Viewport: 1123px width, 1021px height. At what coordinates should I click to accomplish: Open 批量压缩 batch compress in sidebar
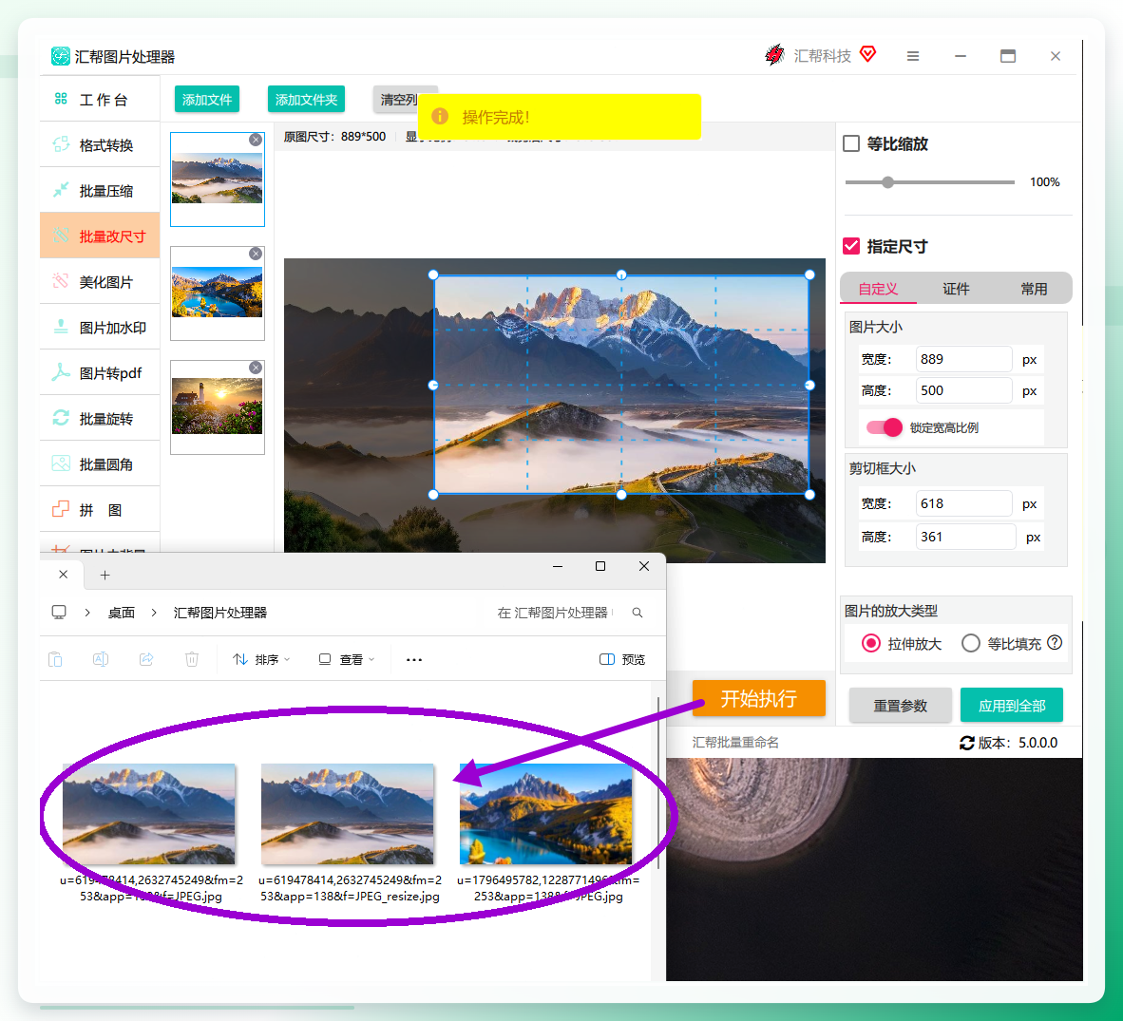tap(100, 191)
